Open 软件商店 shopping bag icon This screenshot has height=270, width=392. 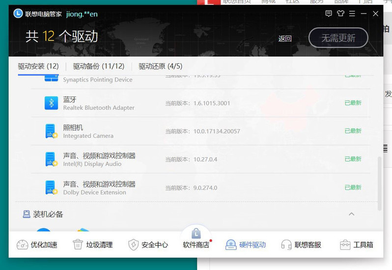tap(196, 234)
